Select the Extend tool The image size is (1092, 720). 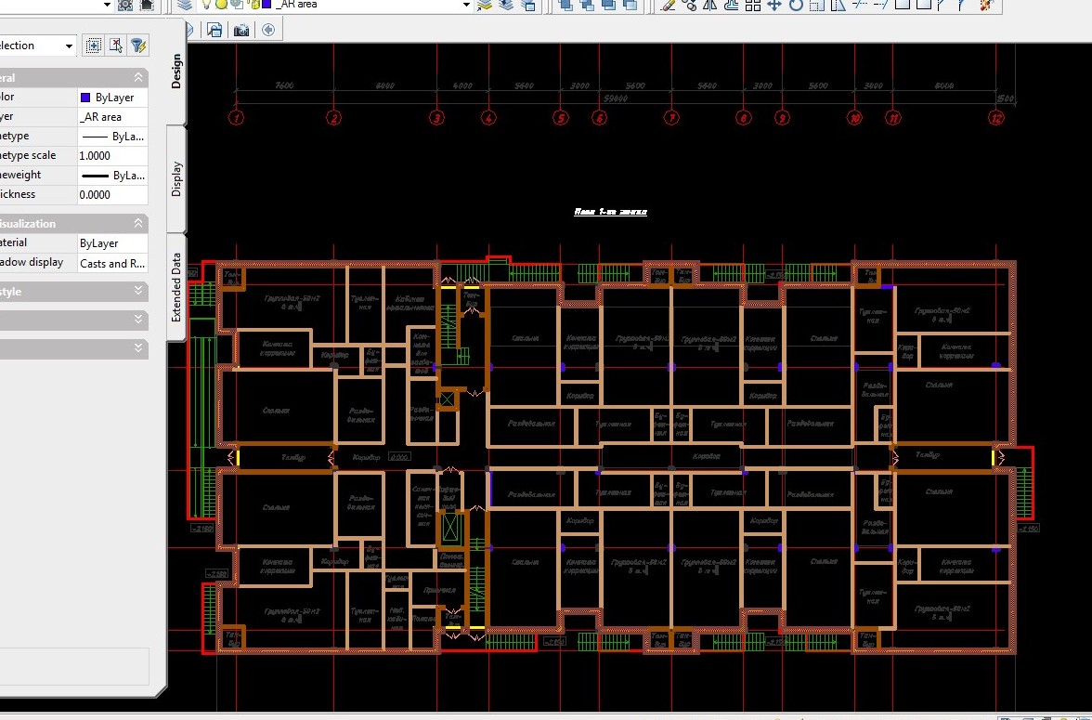tap(881, 5)
